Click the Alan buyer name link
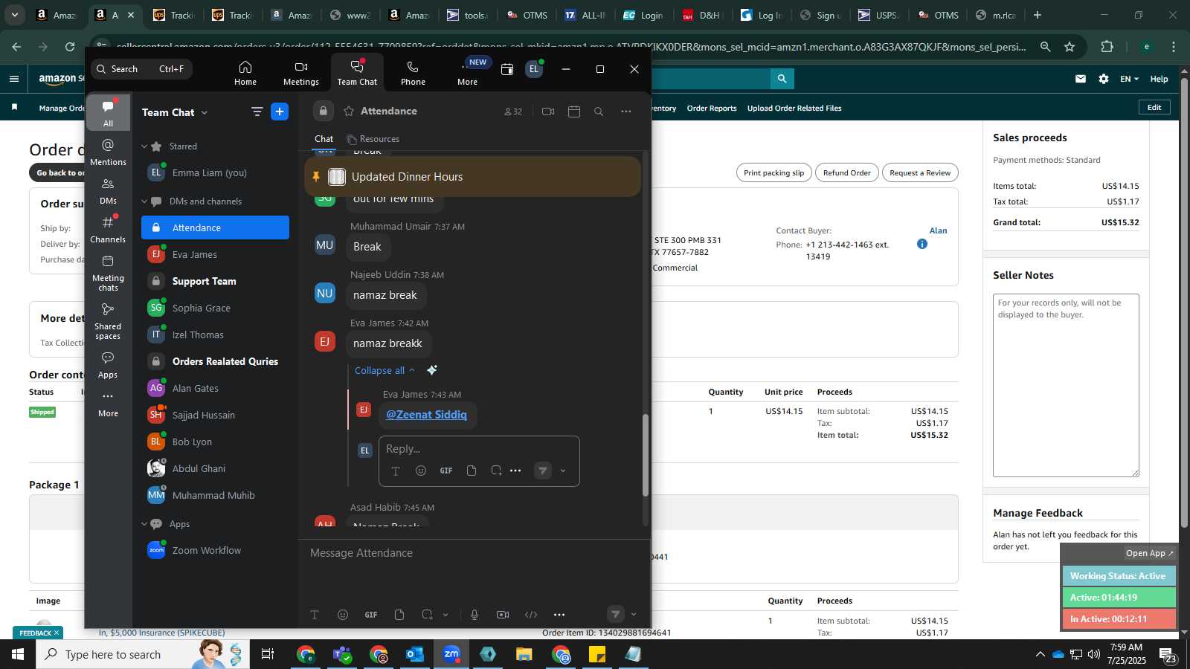Viewport: 1190px width, 669px height. [938, 230]
